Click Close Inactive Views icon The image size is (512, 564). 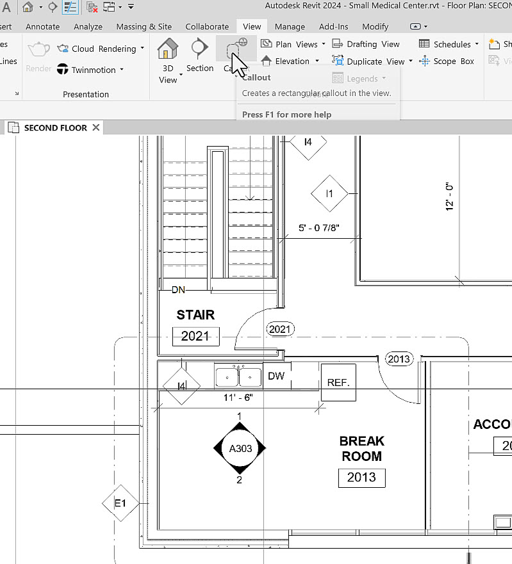(92, 7)
